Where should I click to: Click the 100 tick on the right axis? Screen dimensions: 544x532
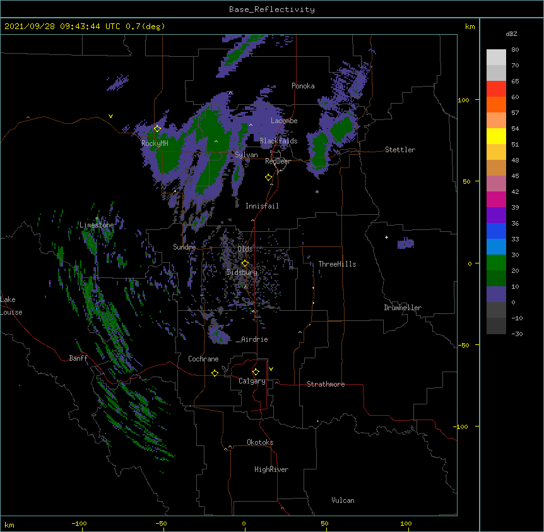[x=463, y=100]
